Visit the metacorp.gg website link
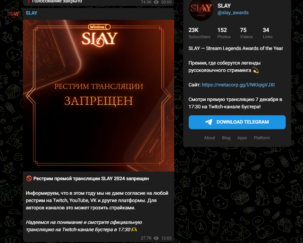 click(x=238, y=85)
